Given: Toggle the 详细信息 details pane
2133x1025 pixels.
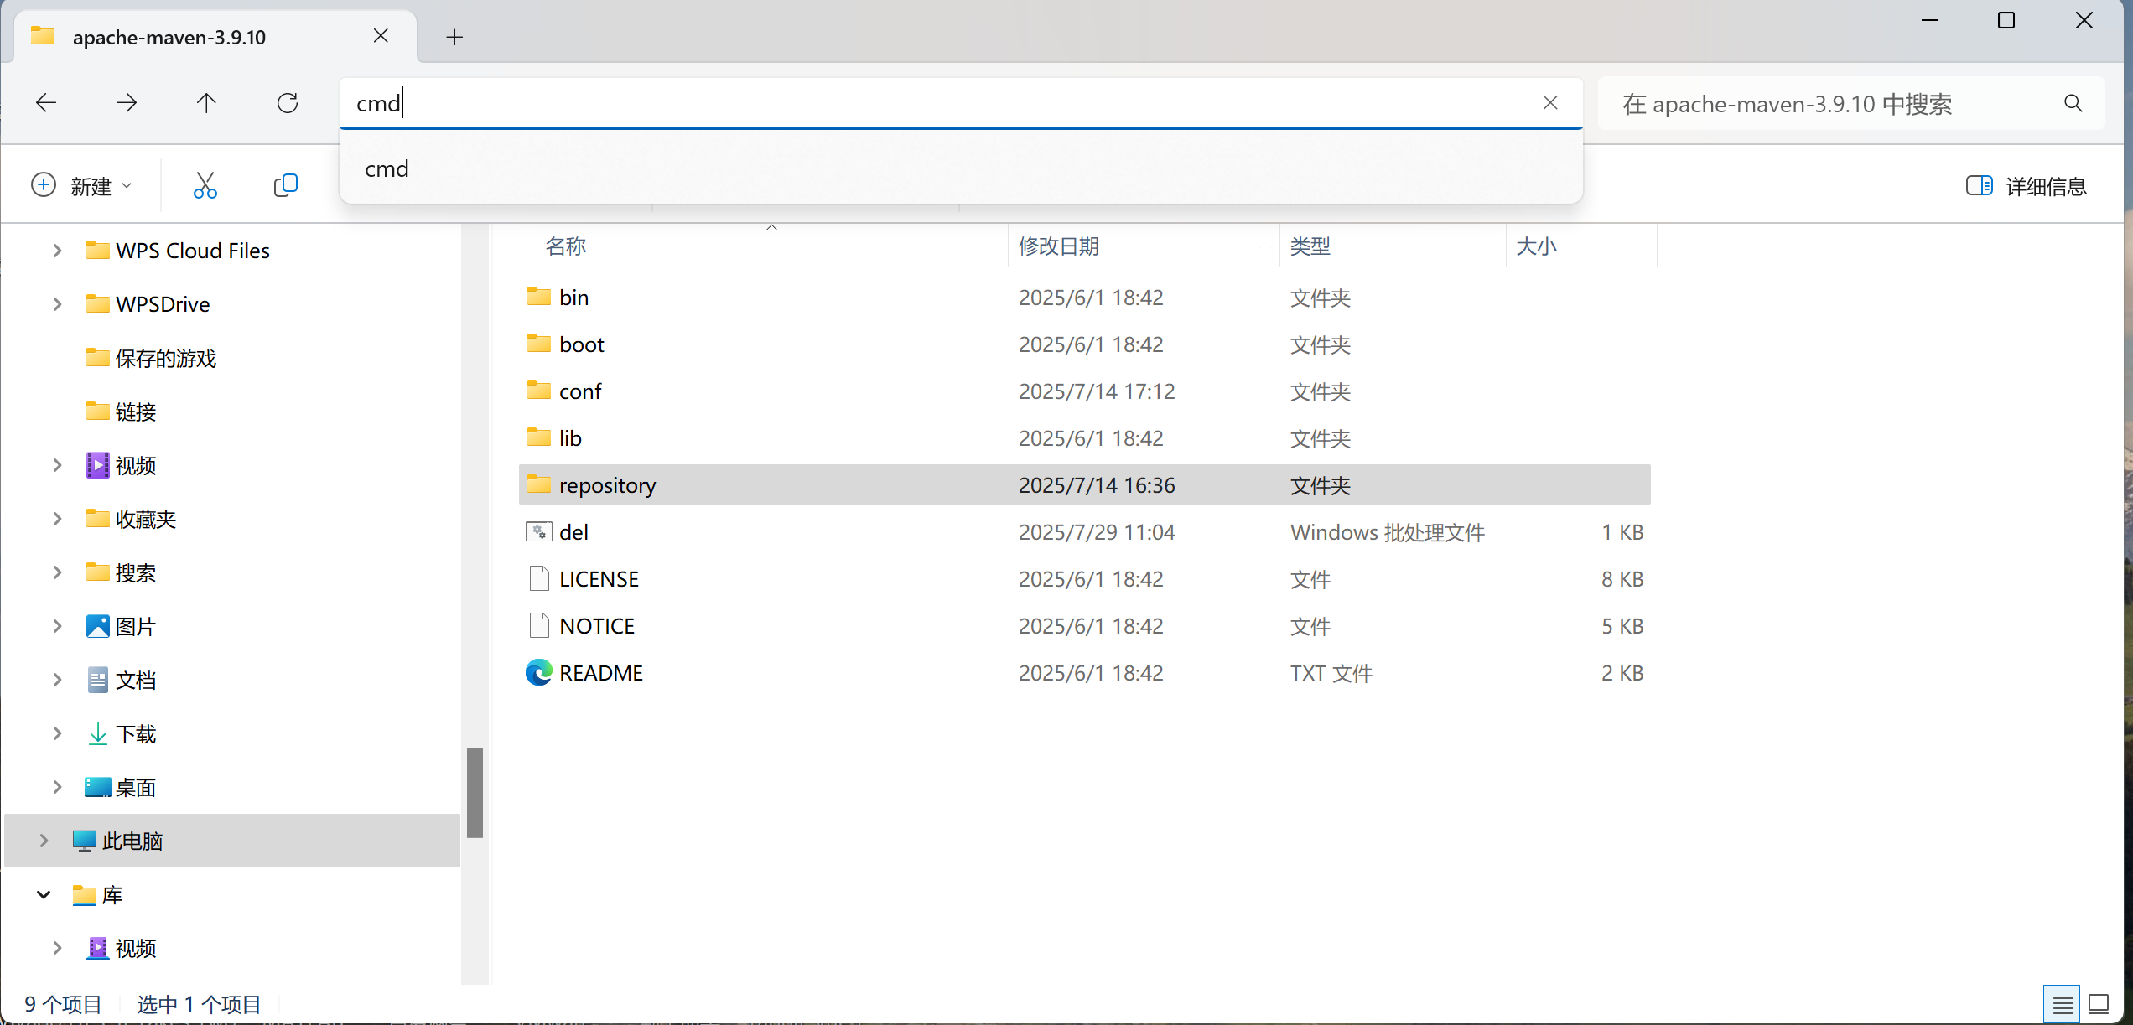Looking at the screenshot, I should [2026, 186].
